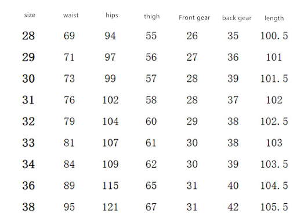Click waist value 95 for size 38
This screenshot has height=223, width=297.
tap(69, 207)
